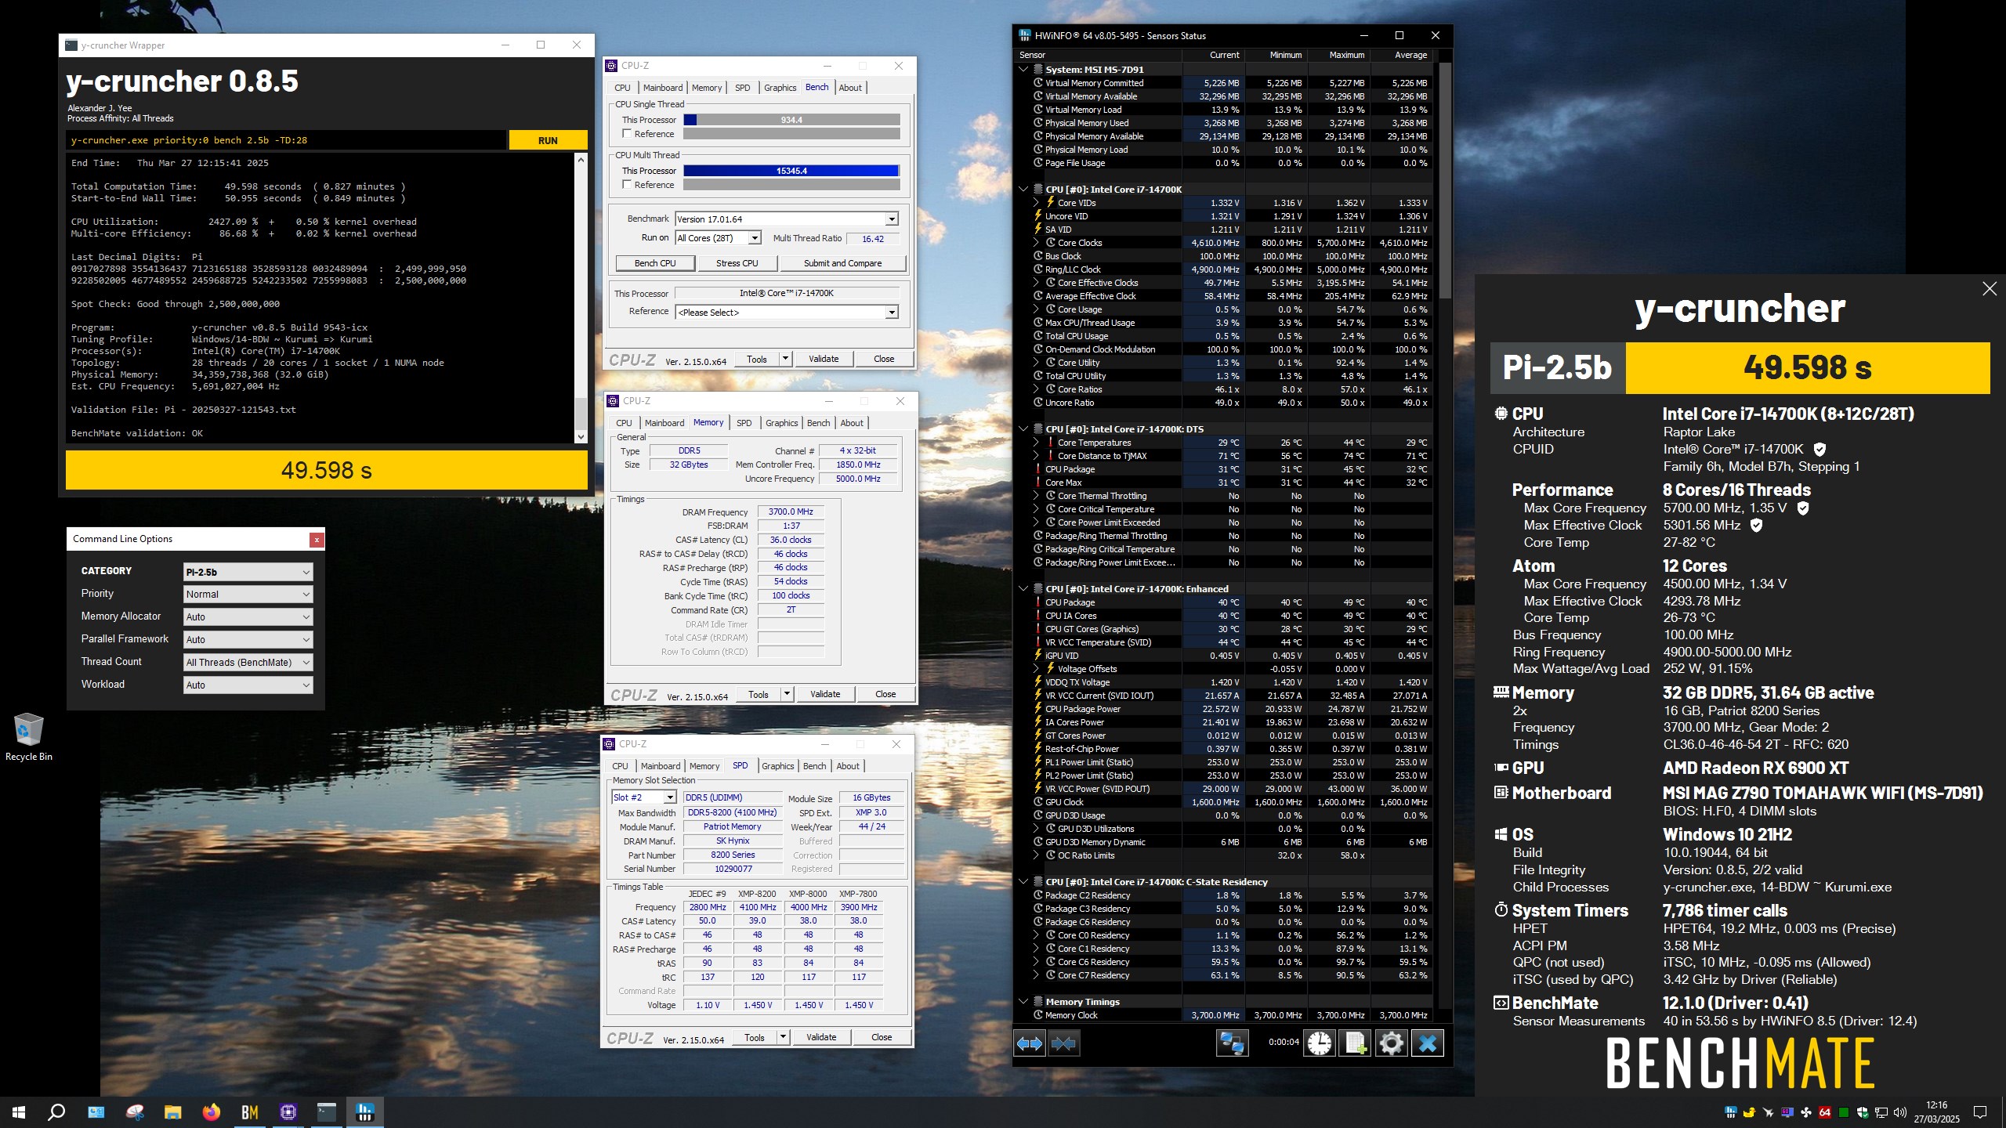Click the fan control tray icon
Image resolution: width=2006 pixels, height=1128 pixels.
(x=1805, y=1112)
